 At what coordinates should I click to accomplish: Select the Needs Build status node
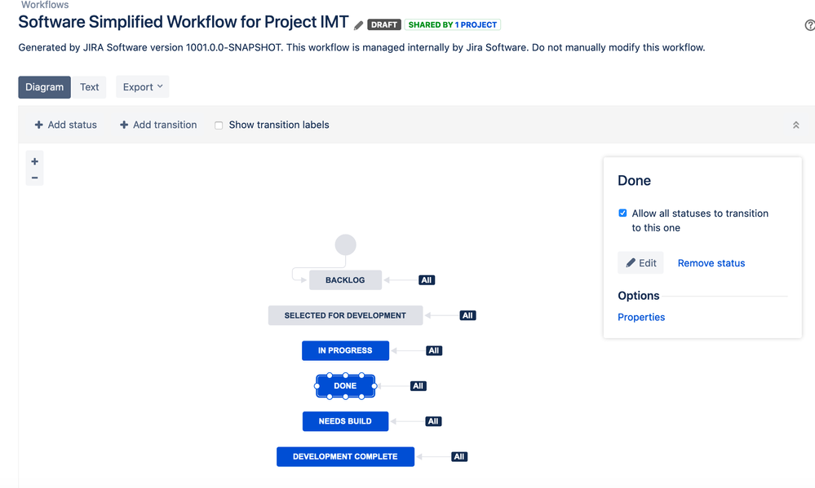(x=345, y=421)
